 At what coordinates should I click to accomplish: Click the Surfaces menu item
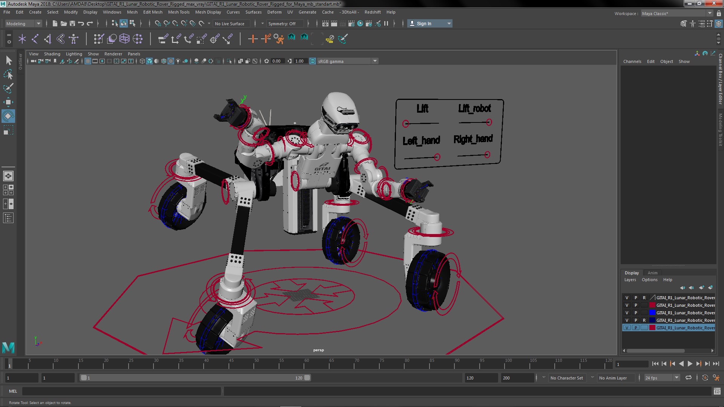tap(253, 12)
